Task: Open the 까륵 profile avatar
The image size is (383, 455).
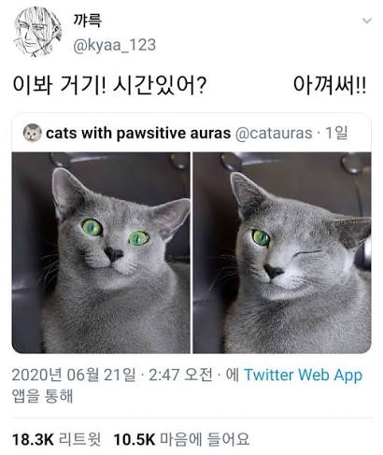Action: click(x=37, y=32)
